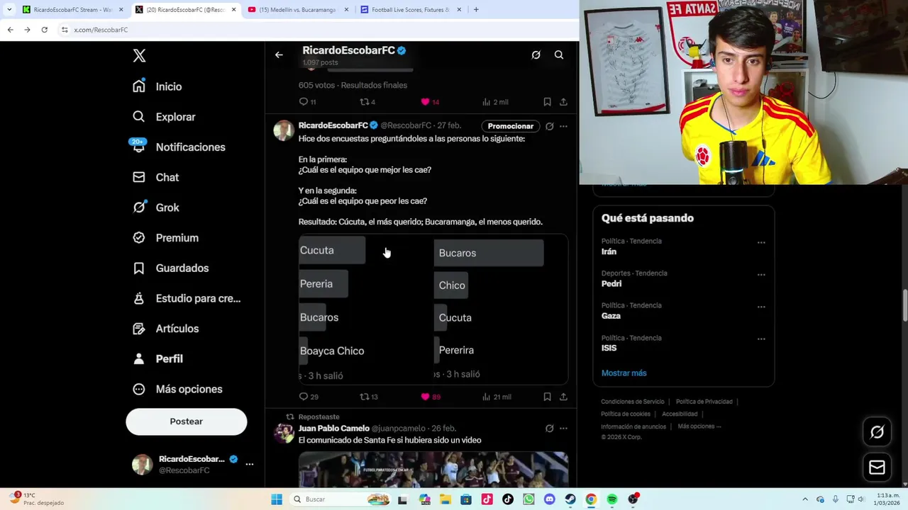Reload the page in browser toolbar
Screen dimensions: 908x510
tap(44, 30)
